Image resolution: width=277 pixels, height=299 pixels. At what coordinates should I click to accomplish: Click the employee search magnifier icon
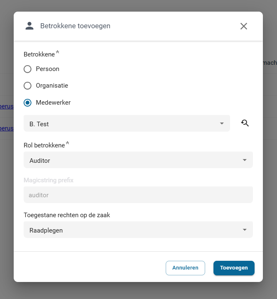click(x=245, y=123)
